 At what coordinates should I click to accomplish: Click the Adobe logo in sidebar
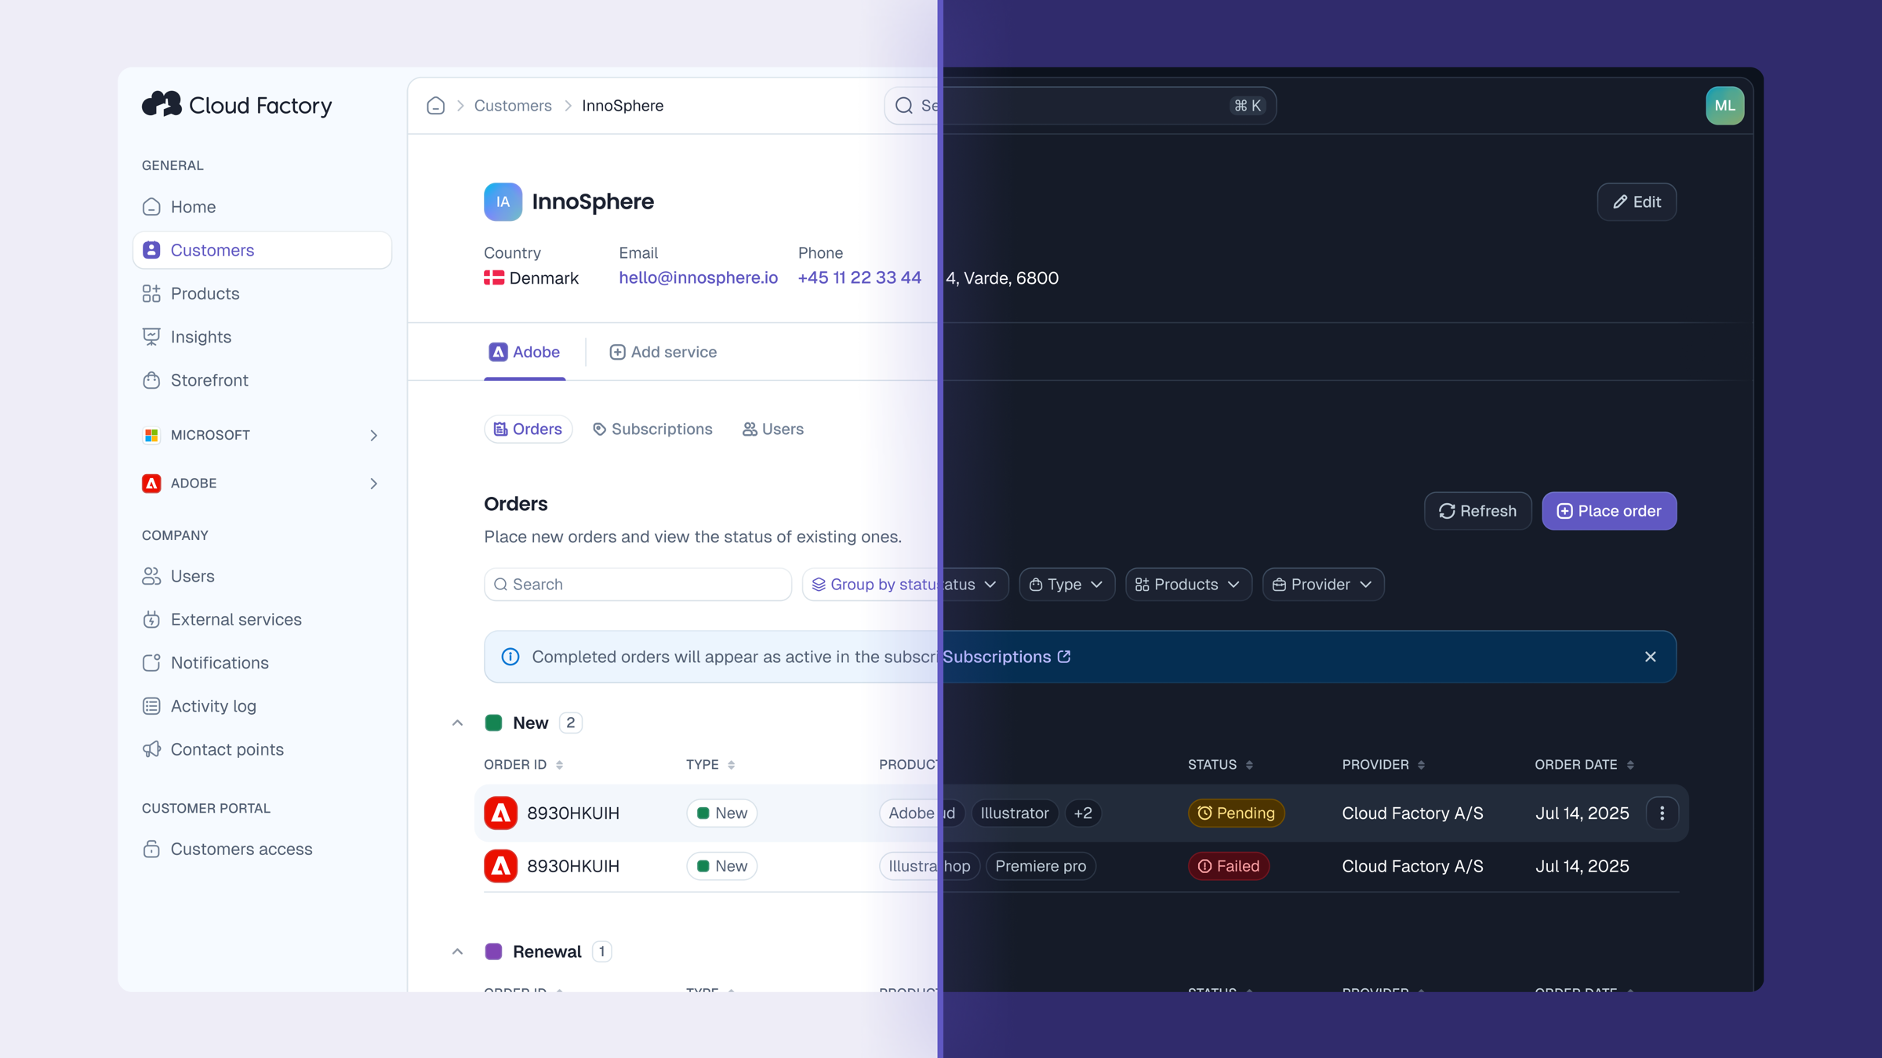151,484
